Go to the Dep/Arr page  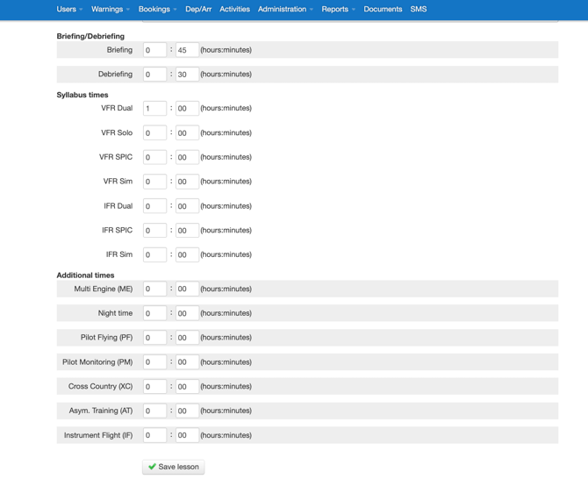[x=198, y=10]
